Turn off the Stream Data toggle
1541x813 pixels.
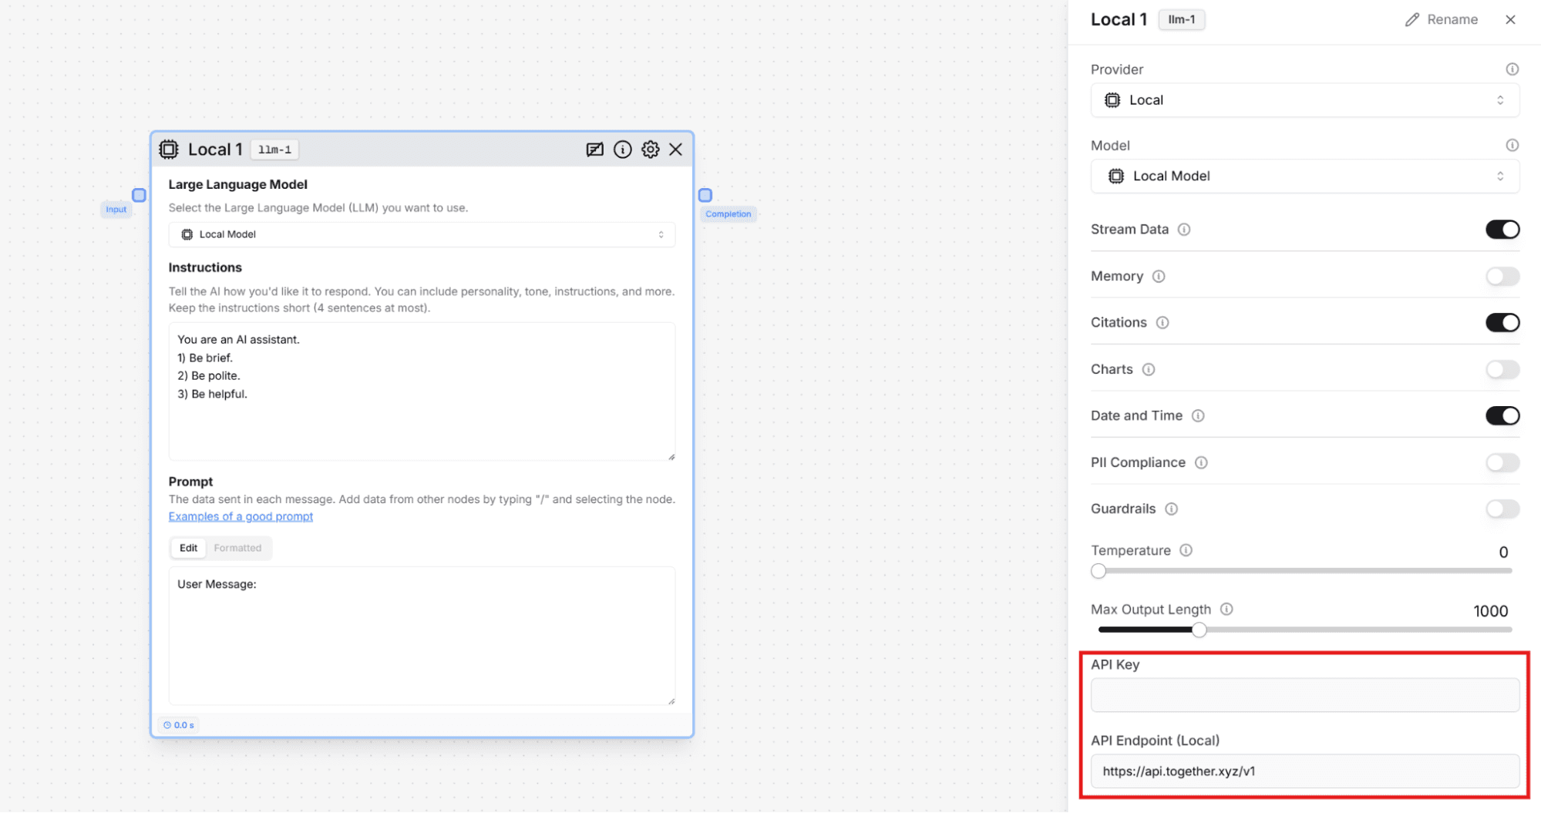[x=1502, y=230]
